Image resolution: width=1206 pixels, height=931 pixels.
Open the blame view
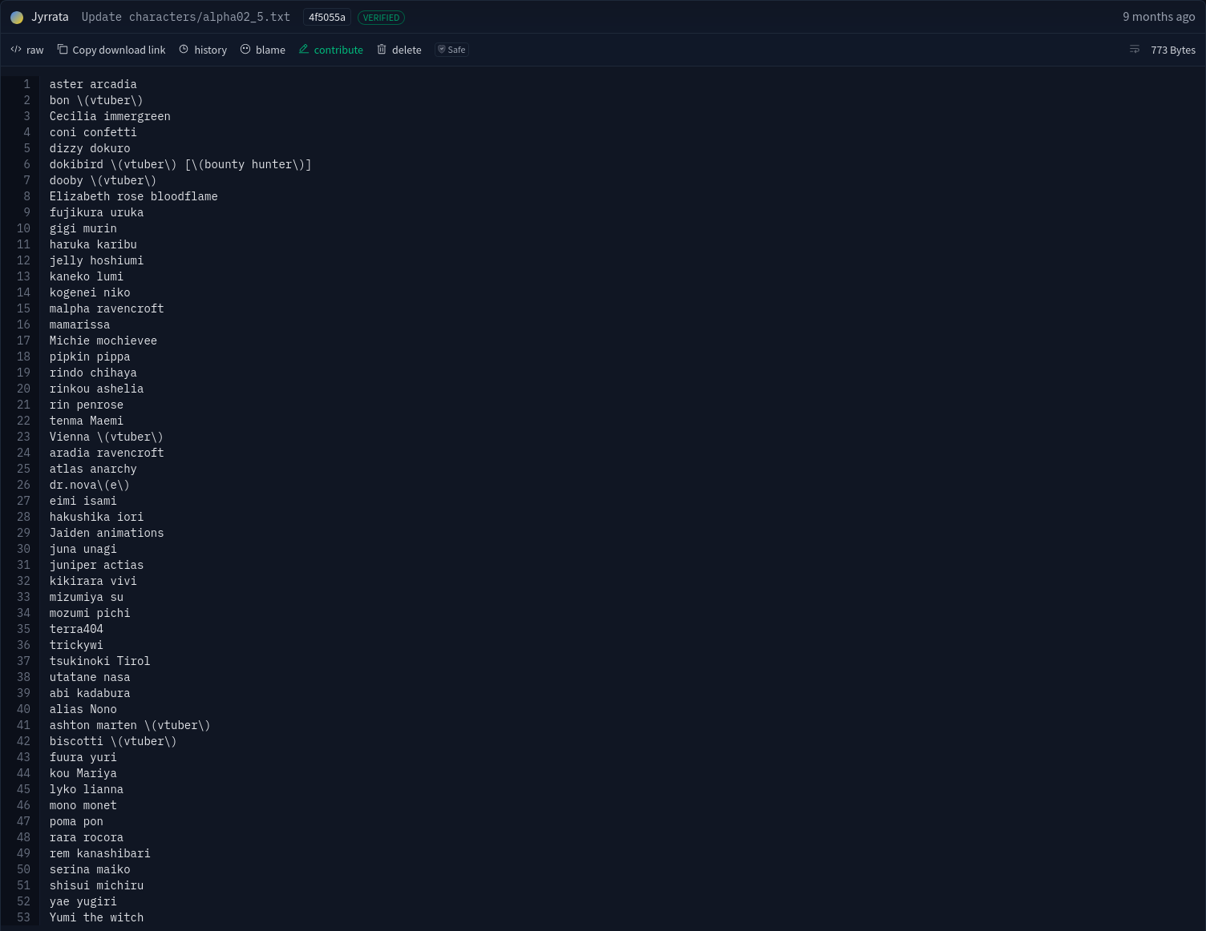click(263, 50)
